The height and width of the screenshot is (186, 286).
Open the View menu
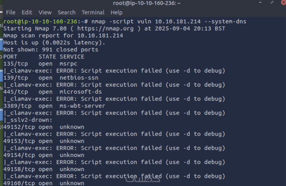[x=45, y=13]
